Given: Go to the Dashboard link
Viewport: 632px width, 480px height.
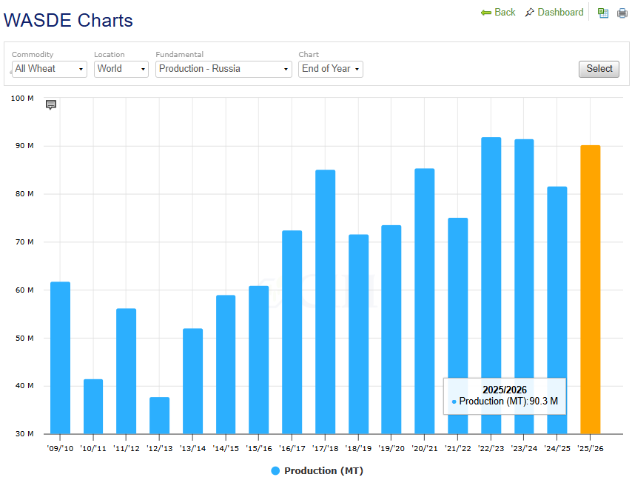Looking at the screenshot, I should pyautogui.click(x=560, y=13).
